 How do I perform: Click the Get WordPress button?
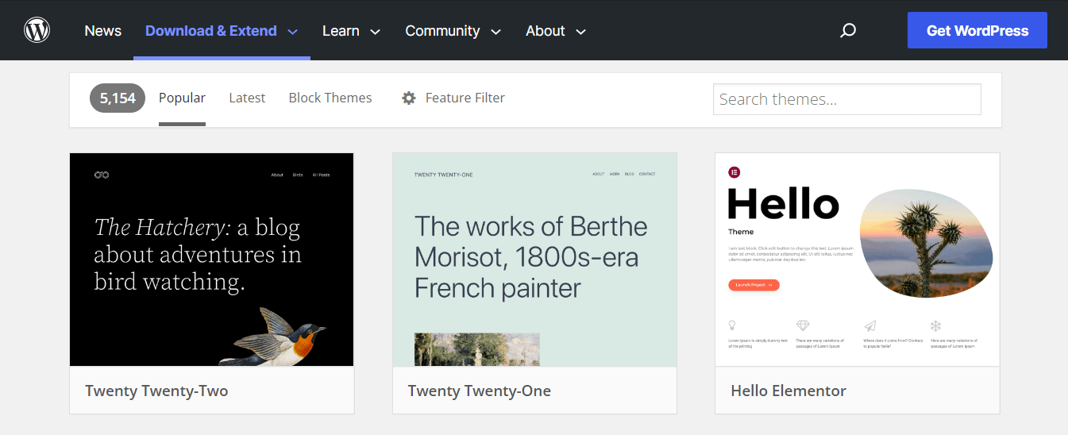click(x=977, y=31)
